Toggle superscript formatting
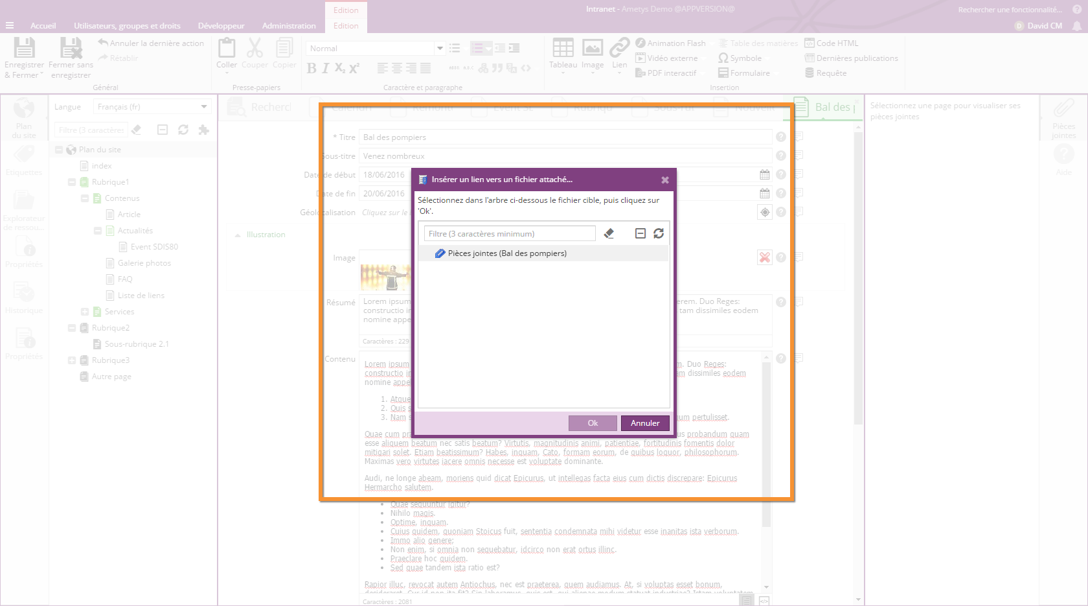The image size is (1088, 606). (x=354, y=68)
